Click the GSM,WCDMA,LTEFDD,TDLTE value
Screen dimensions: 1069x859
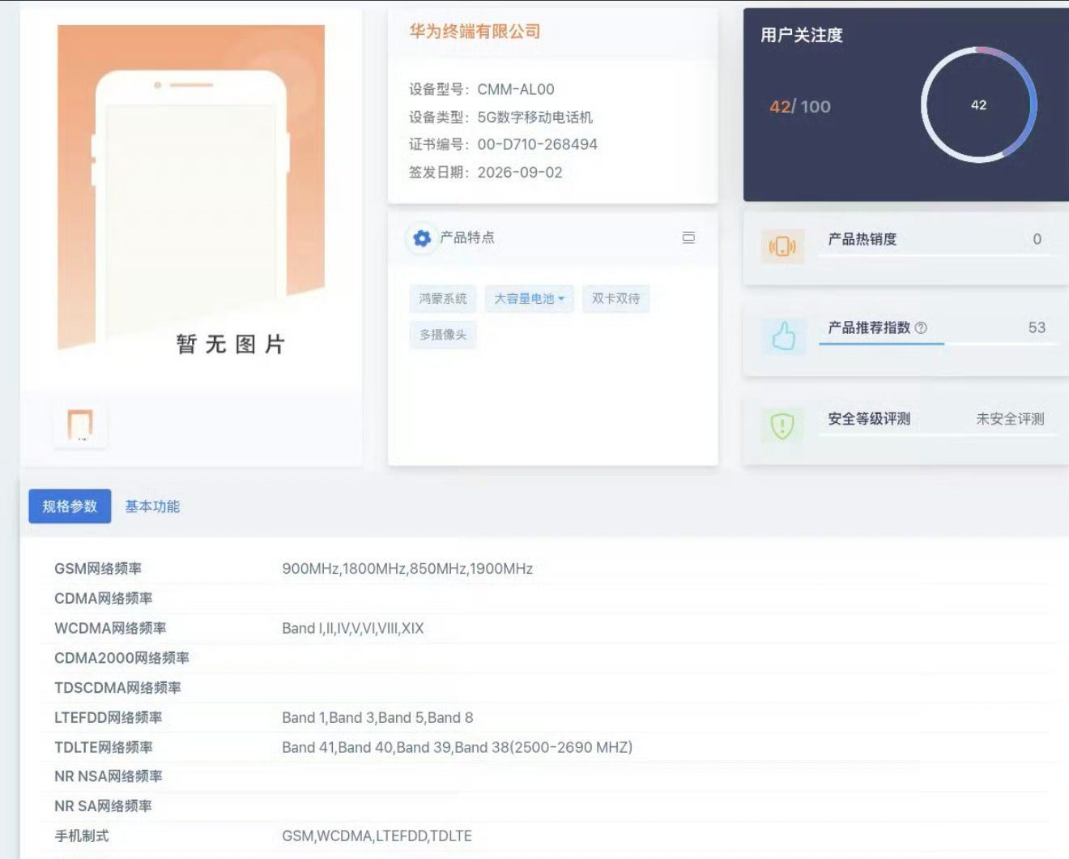377,835
